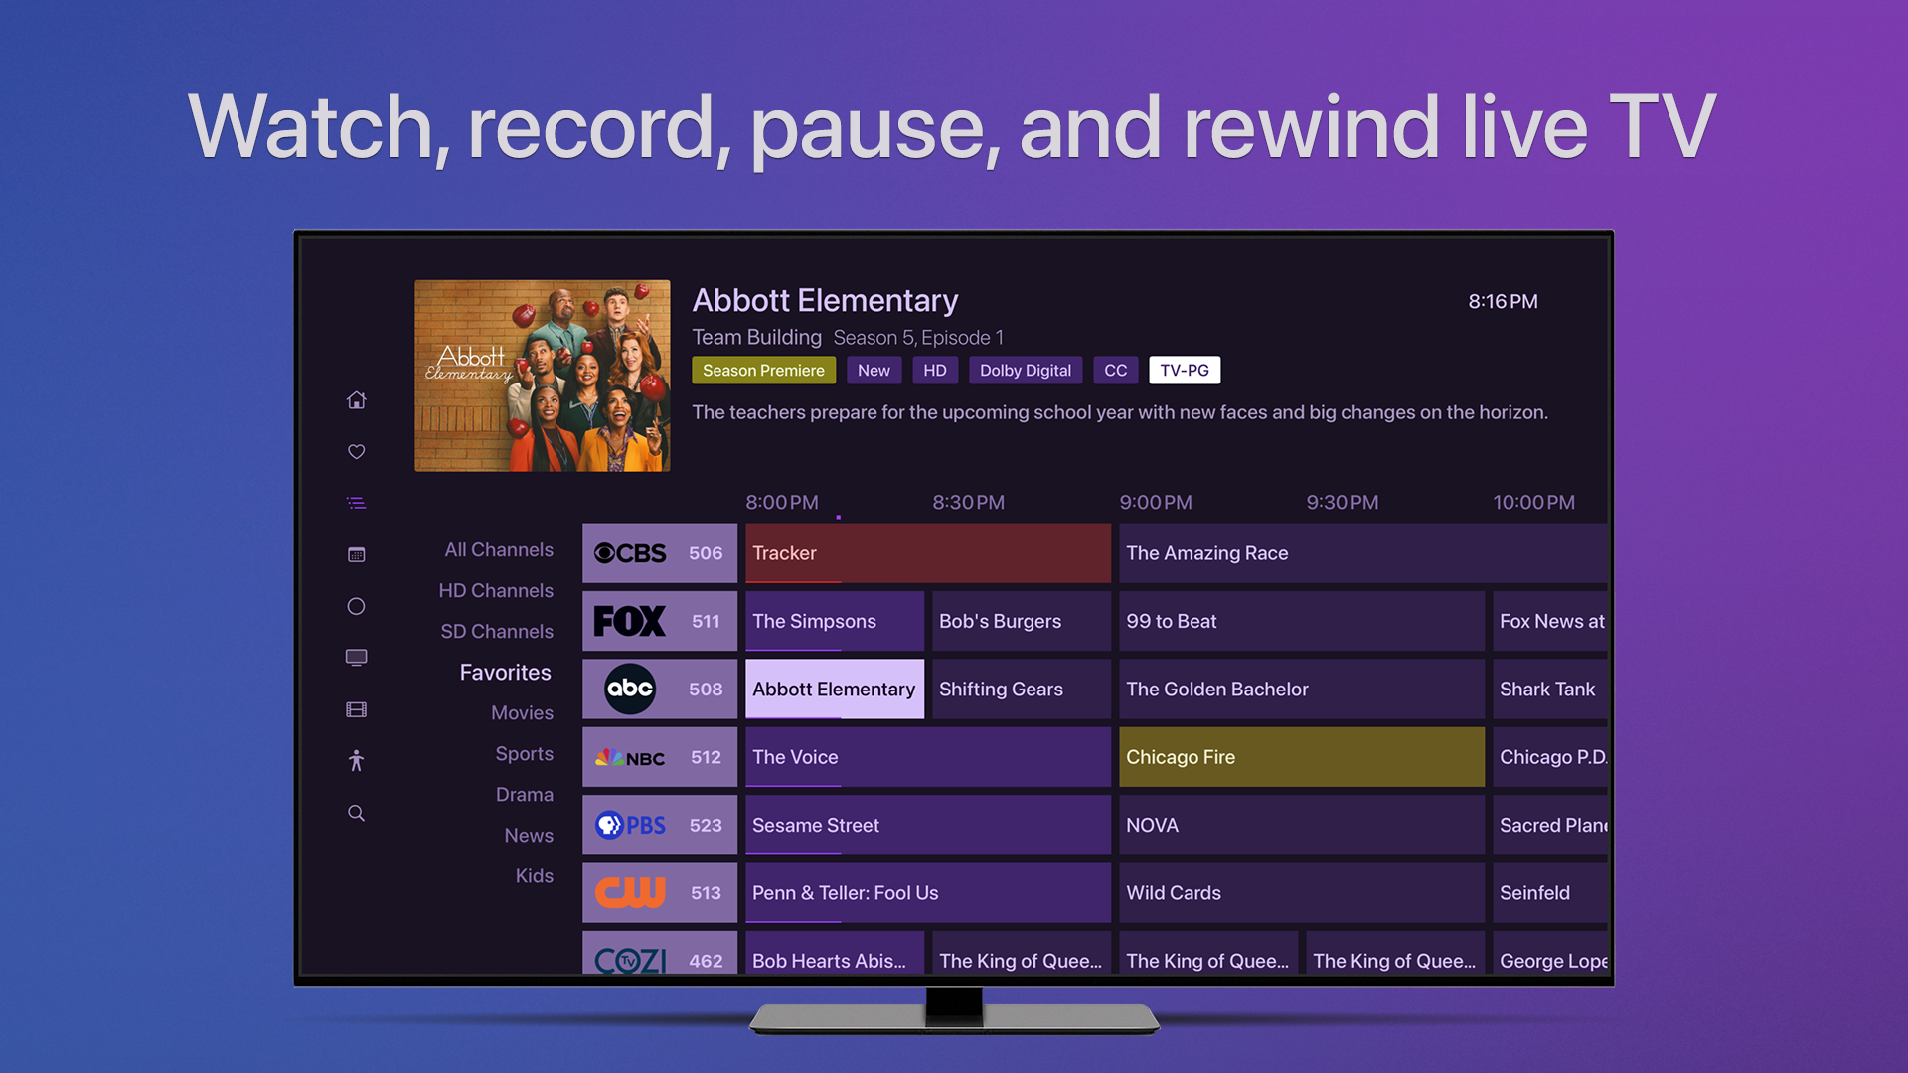Open the TV screen icon in the sidebar
Screen dimensions: 1908x1073
(356, 658)
